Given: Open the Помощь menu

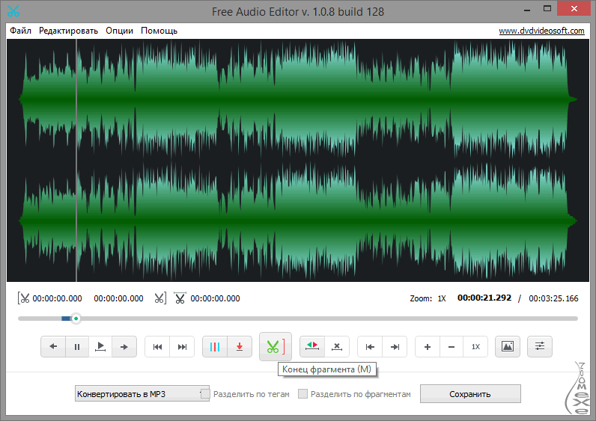Looking at the screenshot, I should 159,31.
